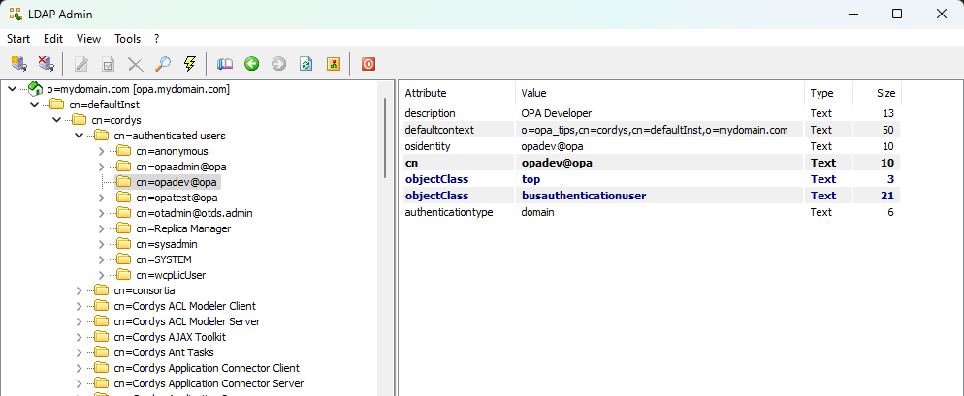The image size is (964, 396).
Task: Open the Edit menu
Action: pos(53,39)
